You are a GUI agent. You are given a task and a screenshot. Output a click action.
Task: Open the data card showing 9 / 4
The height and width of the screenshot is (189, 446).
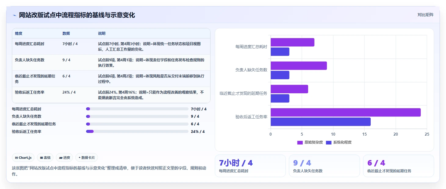click(x=324, y=166)
